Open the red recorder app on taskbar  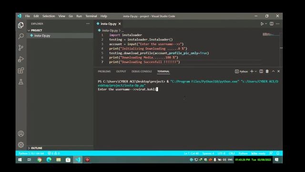pyautogui.click(x=87, y=160)
